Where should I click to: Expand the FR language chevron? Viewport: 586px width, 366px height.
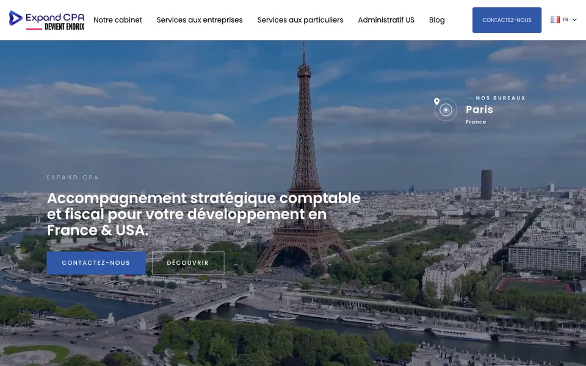574,20
